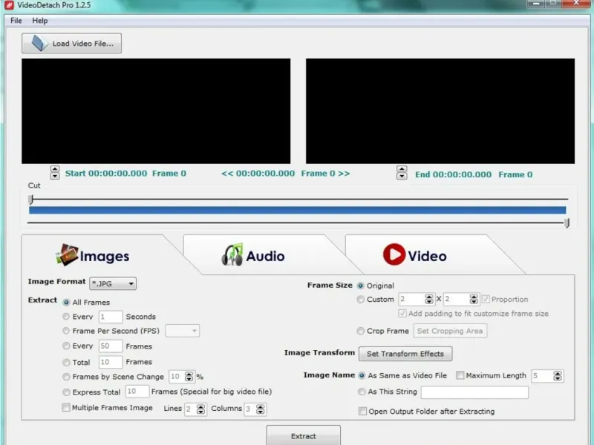This screenshot has width=594, height=445.
Task: Click the blue cut range bar
Action: click(298, 211)
